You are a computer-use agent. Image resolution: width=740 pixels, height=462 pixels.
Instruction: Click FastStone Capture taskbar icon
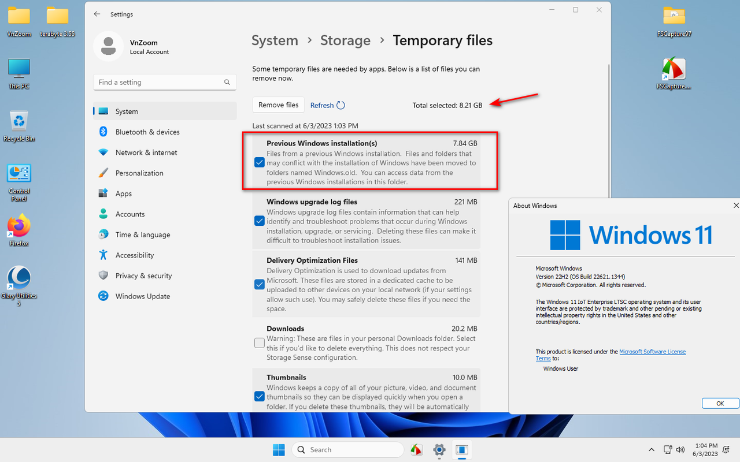pos(416,449)
